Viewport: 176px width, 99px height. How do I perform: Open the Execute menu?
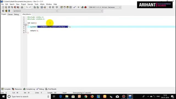(x=30, y=4)
